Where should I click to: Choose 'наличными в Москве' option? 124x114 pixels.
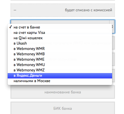click(60, 81)
